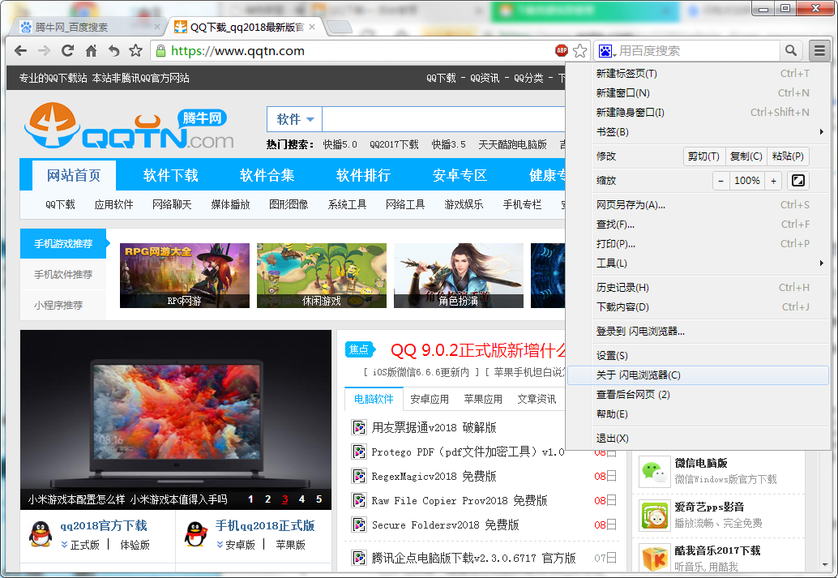Image resolution: width=838 pixels, height=578 pixels.
Task: Click the QQTN.com site logo
Action: pos(129,126)
